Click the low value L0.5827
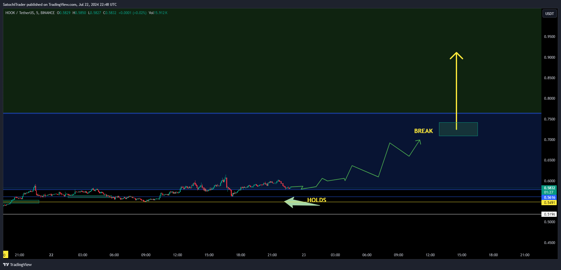Screen dimensions: 561x270 (x=94, y=13)
